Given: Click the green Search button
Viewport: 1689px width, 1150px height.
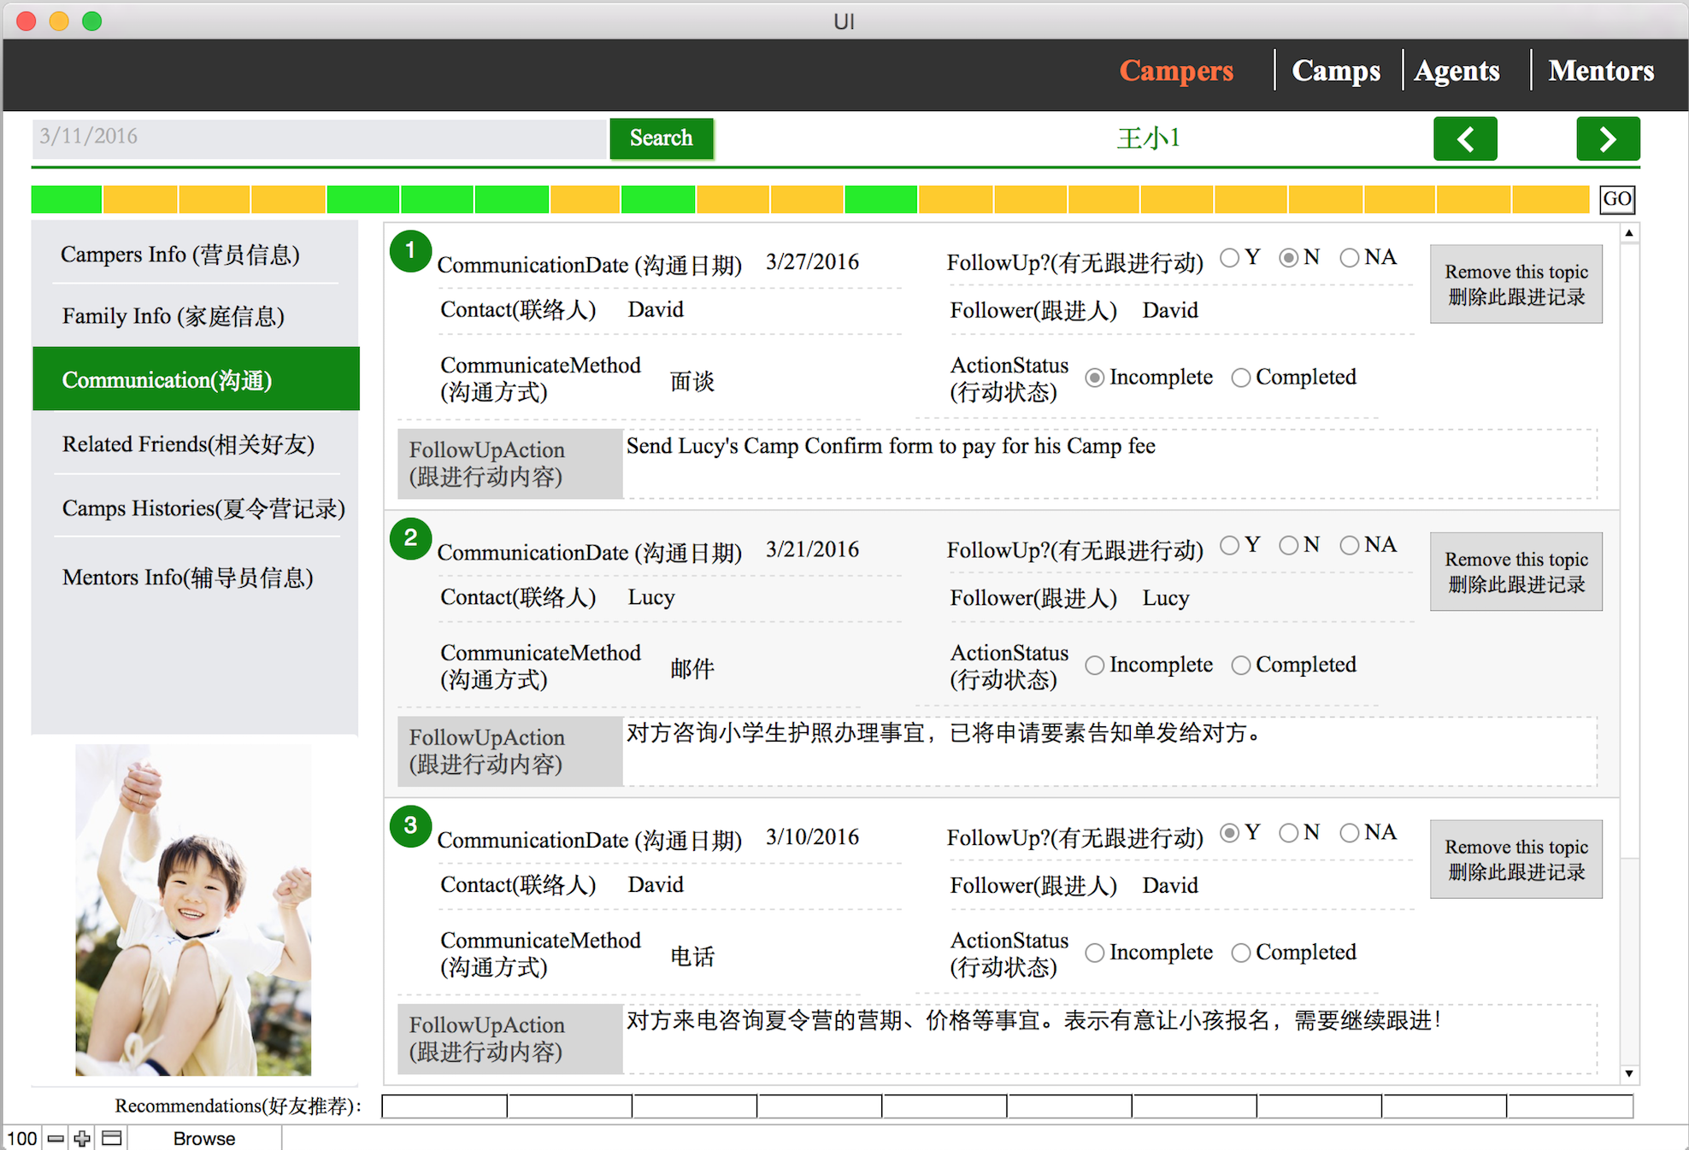Looking at the screenshot, I should pos(661,138).
